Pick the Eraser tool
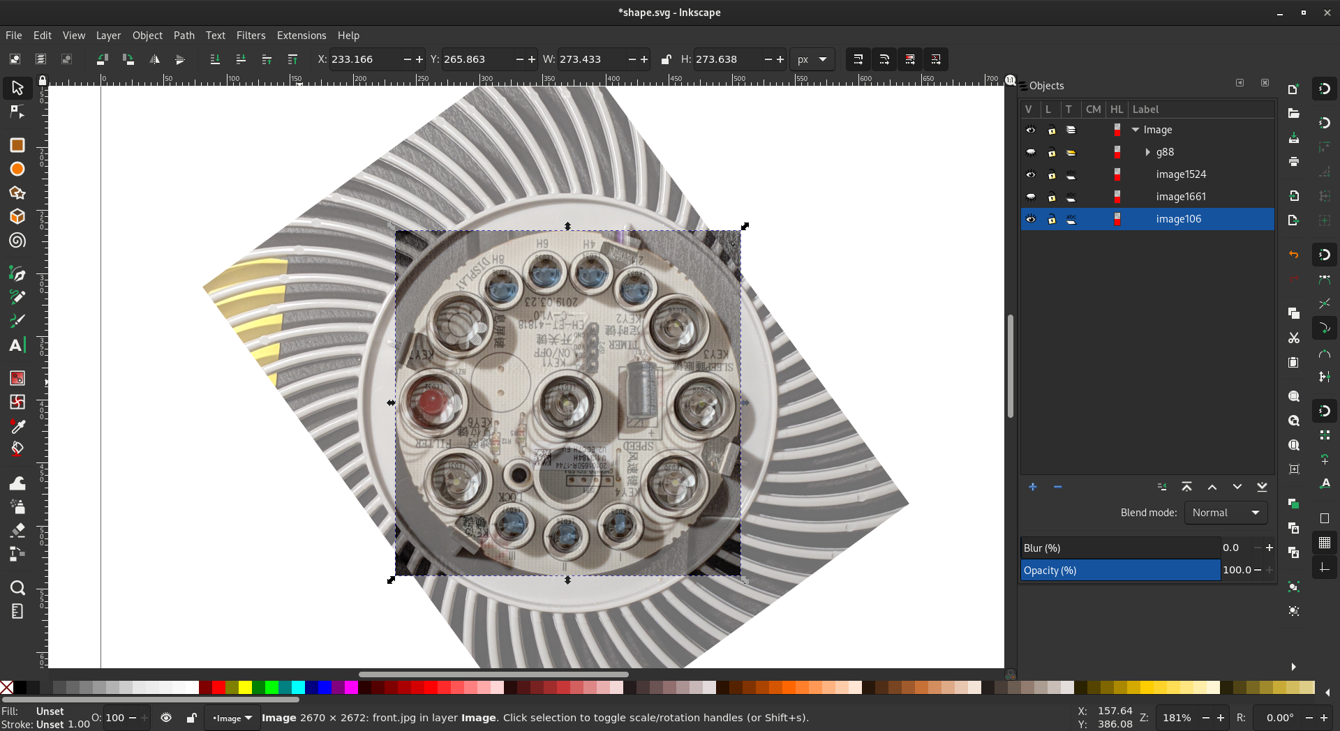This screenshot has height=731, width=1340. [x=17, y=530]
